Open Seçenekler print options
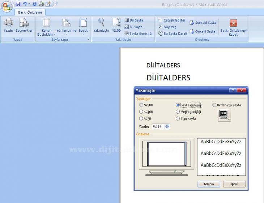Viewport: 264px width, 203px height. tap(24, 25)
